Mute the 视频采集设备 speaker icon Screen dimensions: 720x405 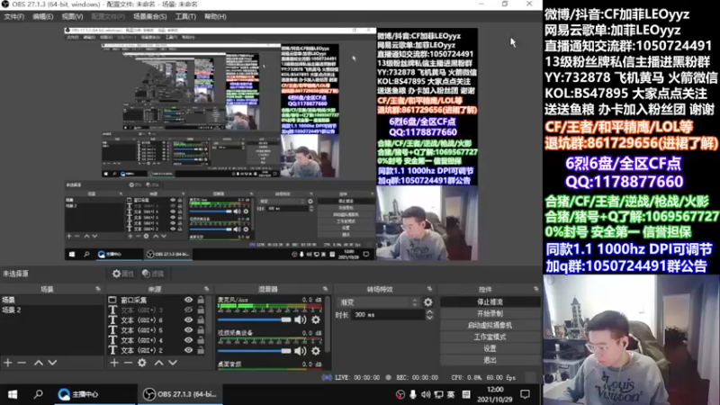pyautogui.click(x=300, y=351)
